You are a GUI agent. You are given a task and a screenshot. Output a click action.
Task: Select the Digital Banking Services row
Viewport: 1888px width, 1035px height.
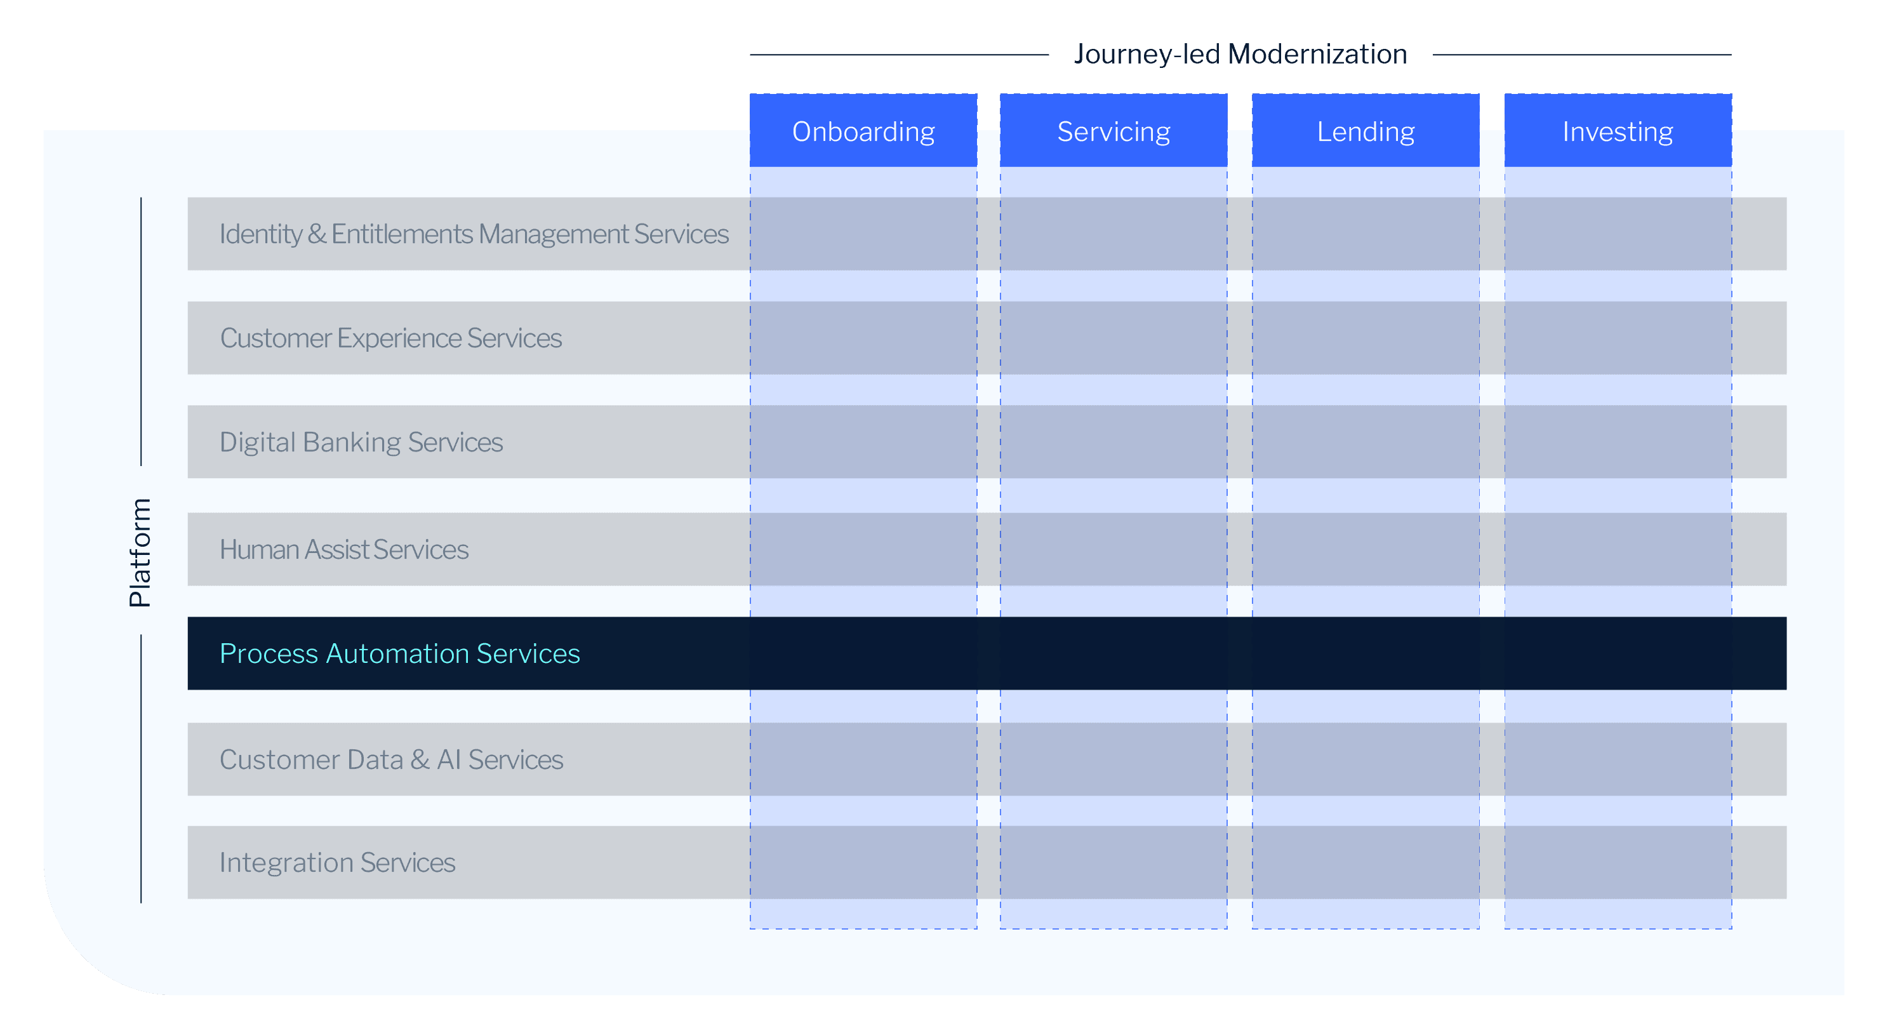point(361,442)
